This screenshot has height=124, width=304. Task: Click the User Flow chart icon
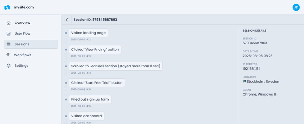coord(9,34)
